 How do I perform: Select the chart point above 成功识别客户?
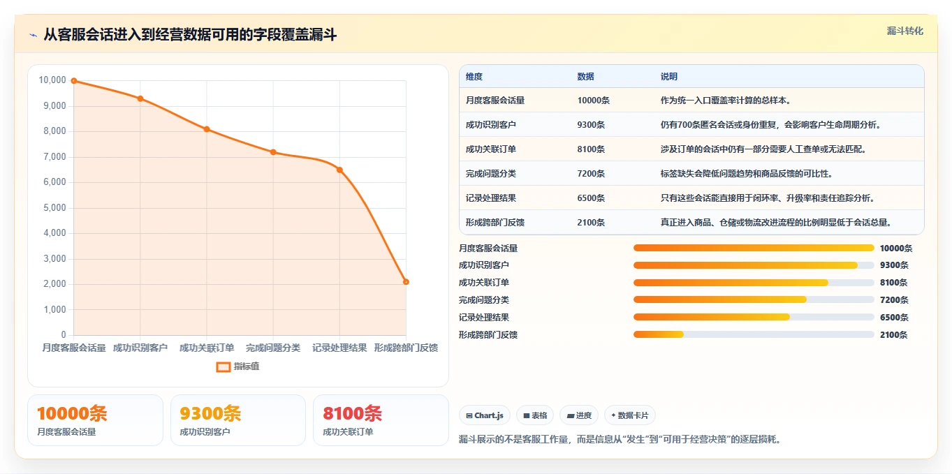click(x=140, y=98)
